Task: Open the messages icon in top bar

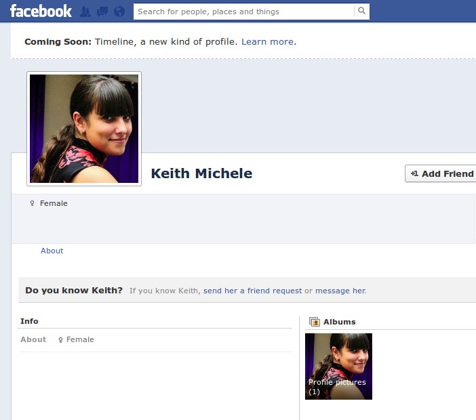Action: click(x=102, y=12)
